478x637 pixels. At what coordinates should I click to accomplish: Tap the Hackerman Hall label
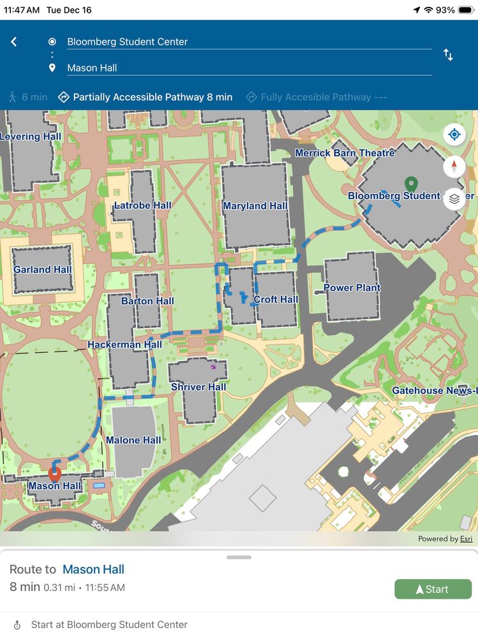(x=125, y=344)
